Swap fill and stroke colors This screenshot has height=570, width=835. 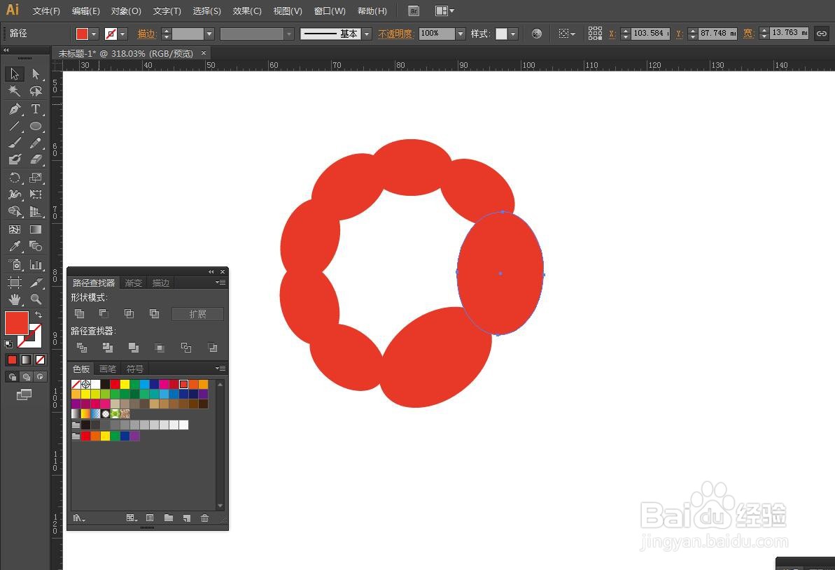tap(38, 315)
